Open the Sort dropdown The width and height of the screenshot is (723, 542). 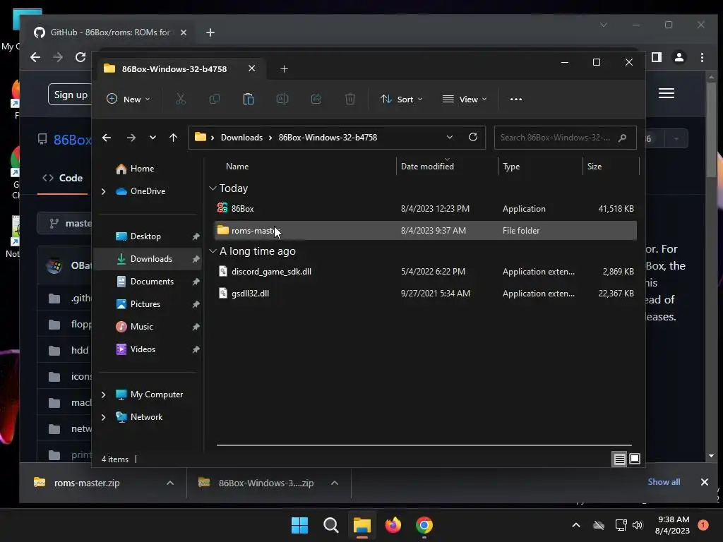click(x=402, y=99)
